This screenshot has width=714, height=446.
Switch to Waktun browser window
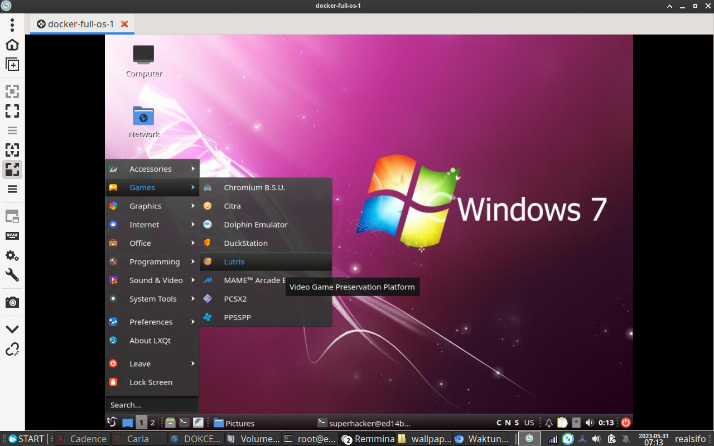click(481, 439)
